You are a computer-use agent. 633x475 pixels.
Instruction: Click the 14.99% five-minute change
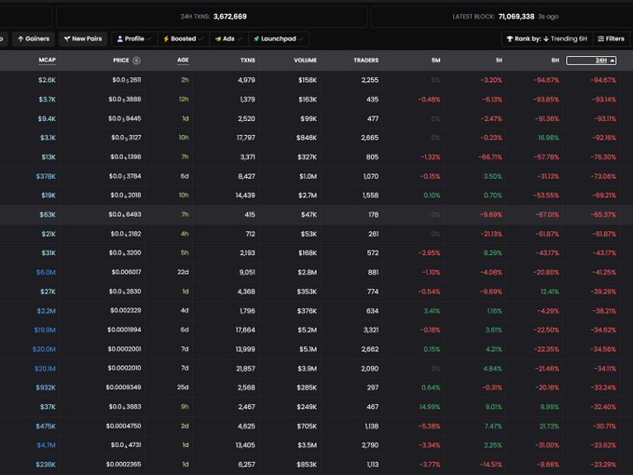point(430,407)
